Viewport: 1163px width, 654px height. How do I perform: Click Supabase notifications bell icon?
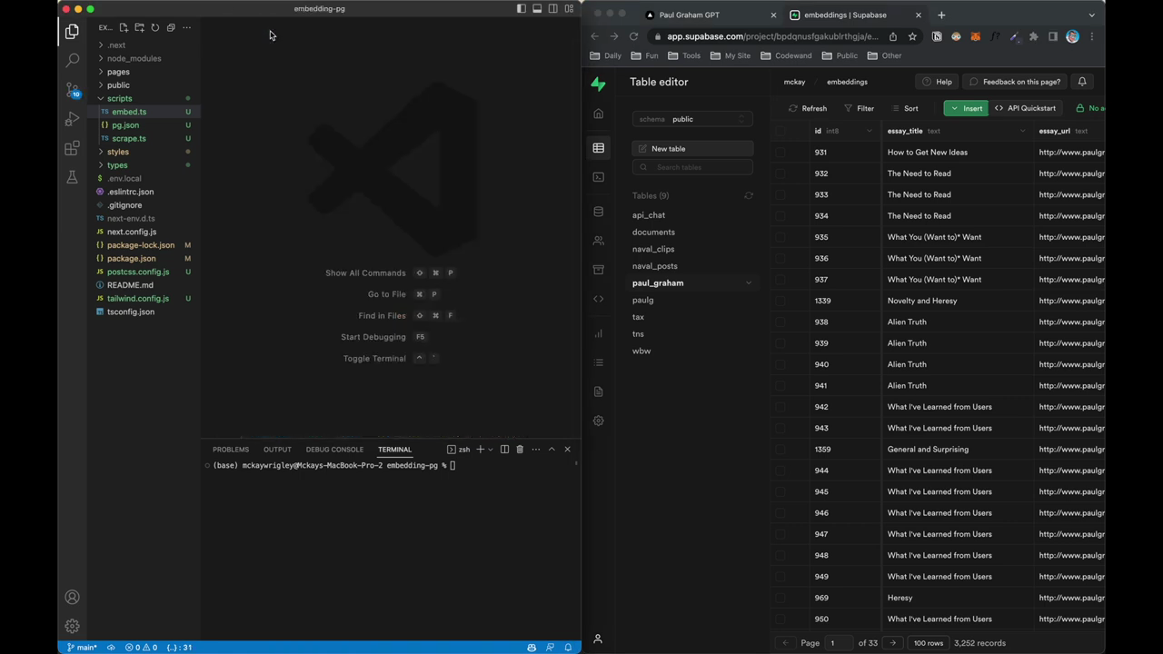point(1081,82)
